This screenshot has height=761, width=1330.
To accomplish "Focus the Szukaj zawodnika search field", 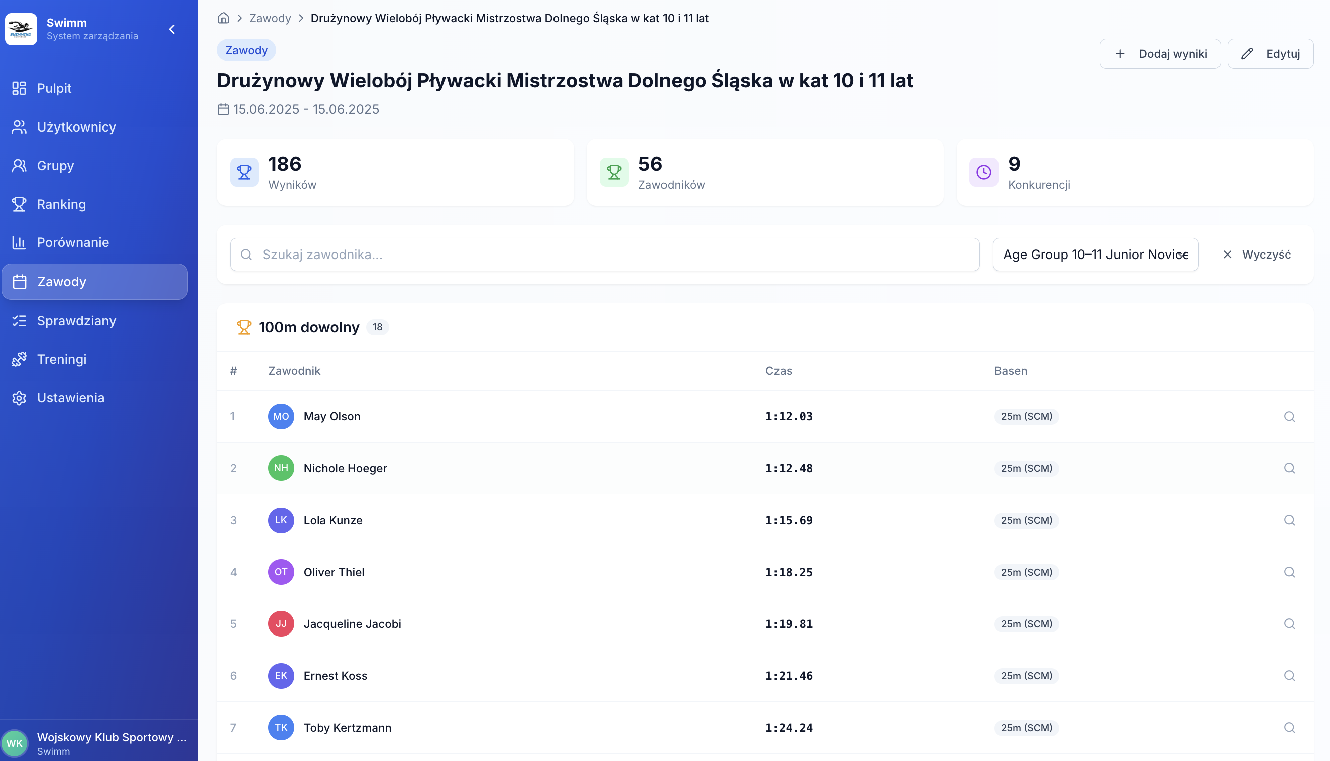I will click(604, 255).
